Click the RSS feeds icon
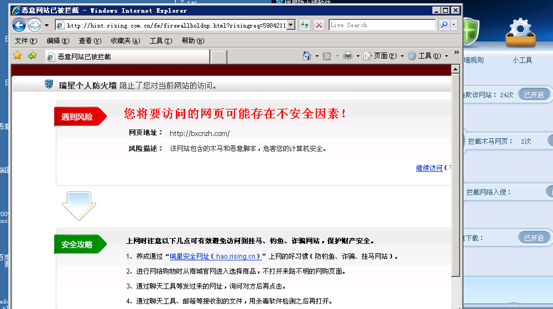This screenshot has height=309, width=553. click(327, 56)
